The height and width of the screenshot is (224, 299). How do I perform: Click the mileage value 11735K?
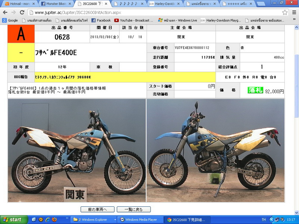click(208, 57)
